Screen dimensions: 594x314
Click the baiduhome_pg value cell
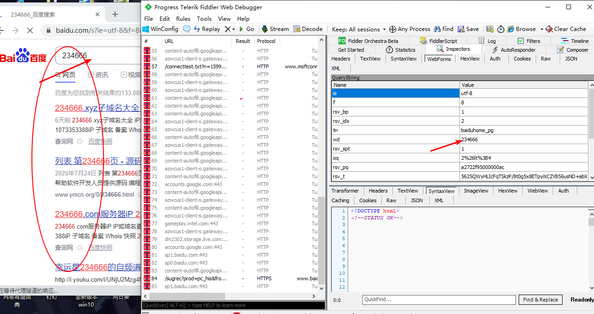524,130
